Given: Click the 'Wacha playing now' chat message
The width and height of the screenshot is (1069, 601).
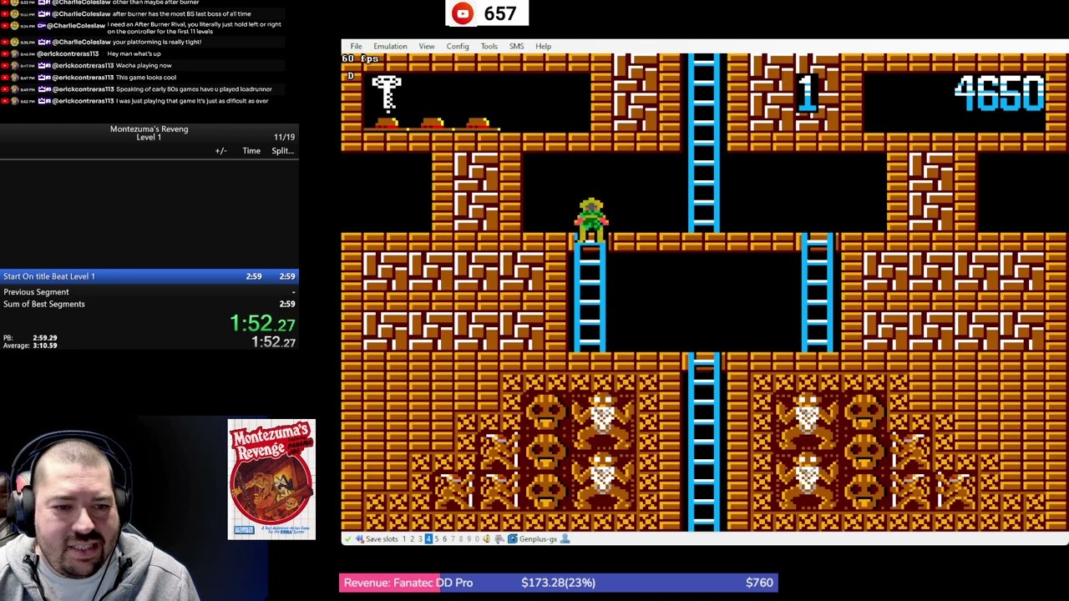Looking at the screenshot, I should [144, 65].
